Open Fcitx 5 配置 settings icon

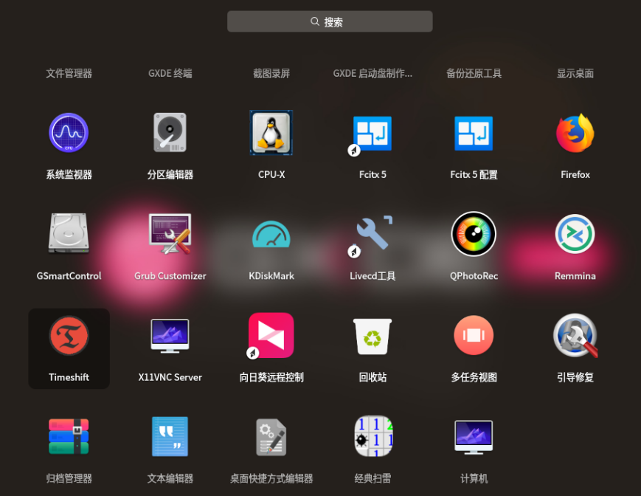pos(474,134)
